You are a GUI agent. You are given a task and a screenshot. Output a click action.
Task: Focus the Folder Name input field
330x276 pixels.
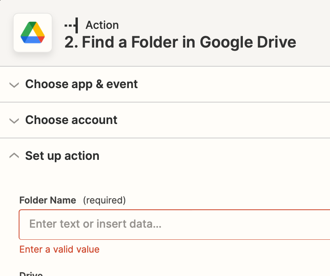coord(174,225)
